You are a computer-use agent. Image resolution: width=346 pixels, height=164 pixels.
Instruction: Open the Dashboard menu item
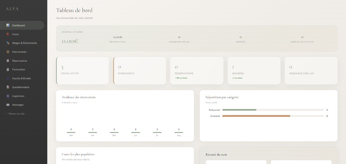coord(22,25)
